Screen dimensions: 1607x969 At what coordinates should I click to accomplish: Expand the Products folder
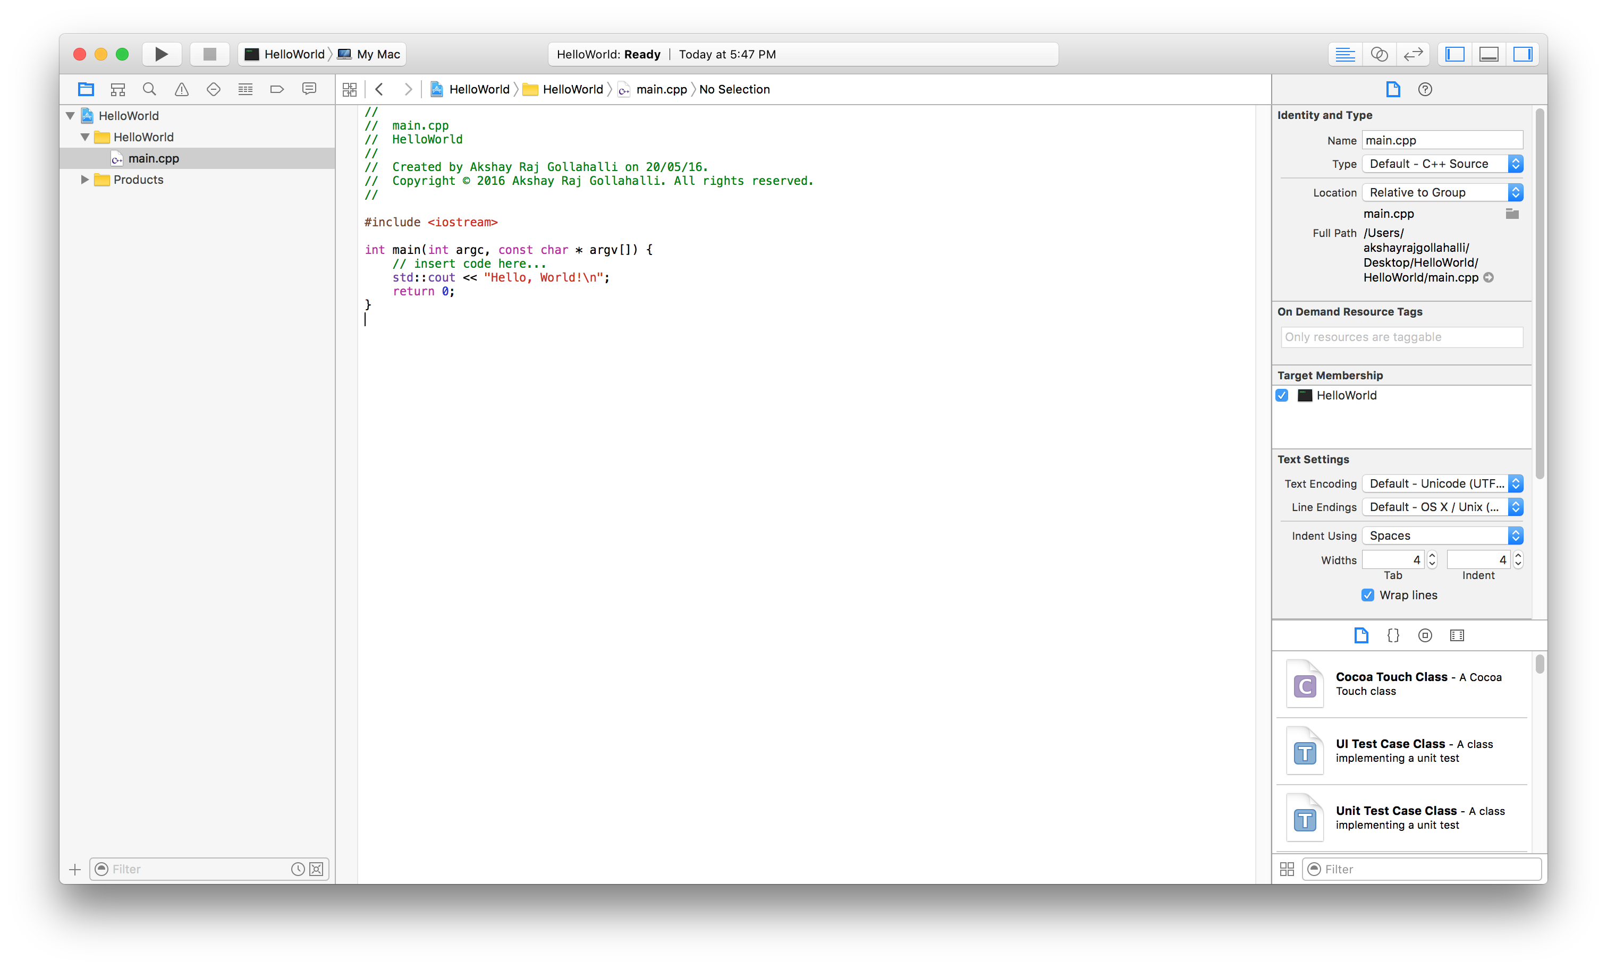(85, 180)
